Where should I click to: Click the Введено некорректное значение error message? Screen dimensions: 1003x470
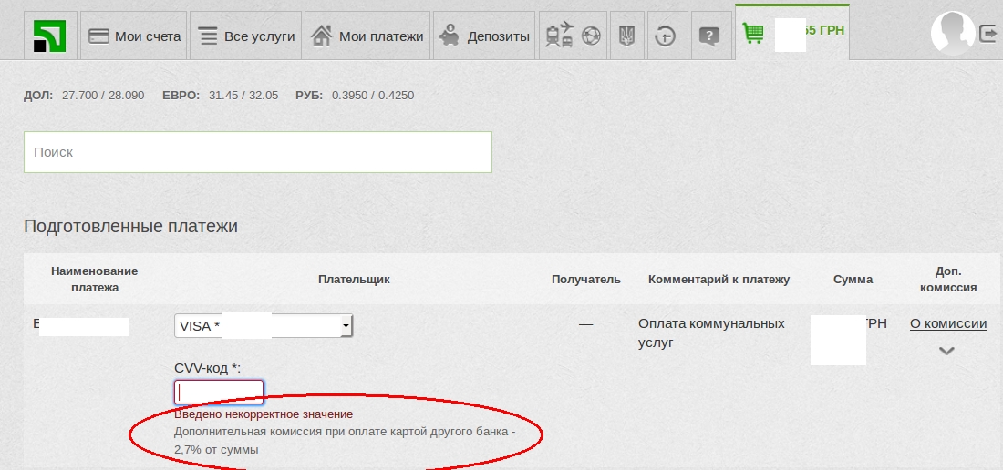coord(264,414)
